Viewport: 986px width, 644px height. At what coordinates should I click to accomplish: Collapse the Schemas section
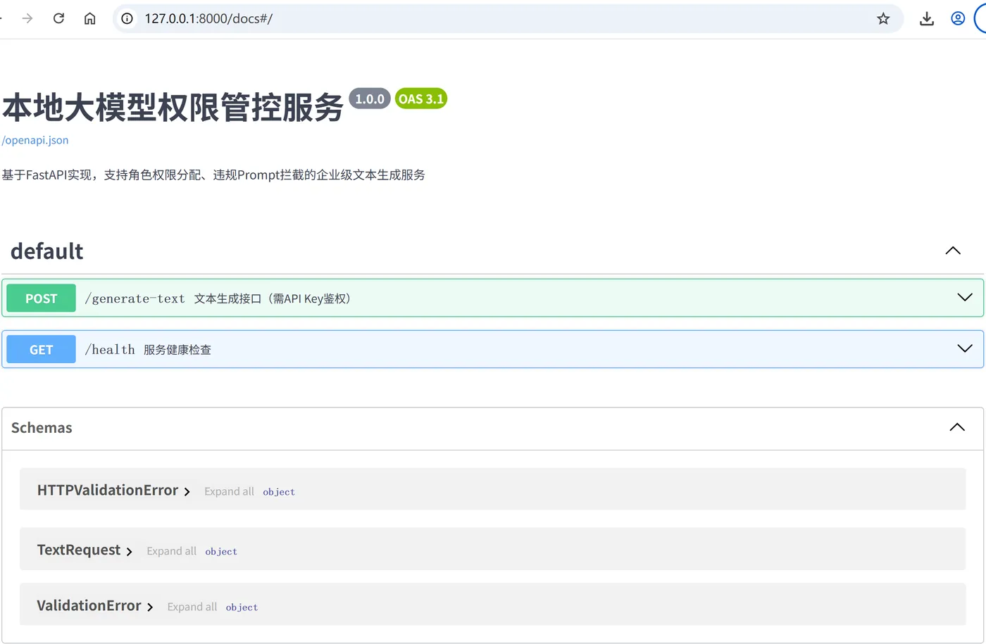[956, 427]
